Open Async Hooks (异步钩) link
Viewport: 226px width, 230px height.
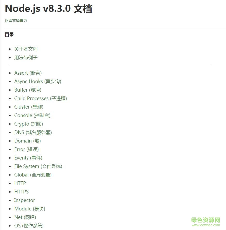pyautogui.click(x=38, y=82)
